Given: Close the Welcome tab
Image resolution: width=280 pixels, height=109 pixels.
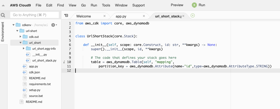Looking at the screenshot, I should click(105, 16).
